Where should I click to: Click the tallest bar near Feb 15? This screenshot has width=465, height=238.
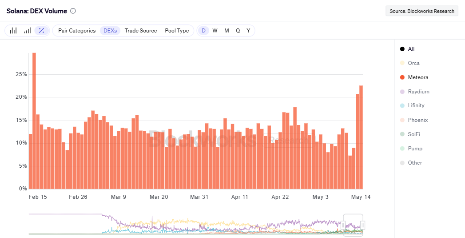34,120
